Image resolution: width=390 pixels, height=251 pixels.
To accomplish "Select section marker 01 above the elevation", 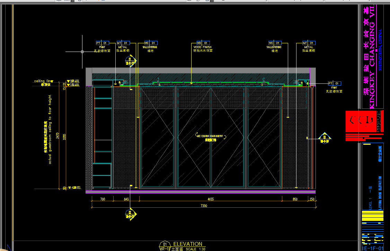I will point(130,61).
